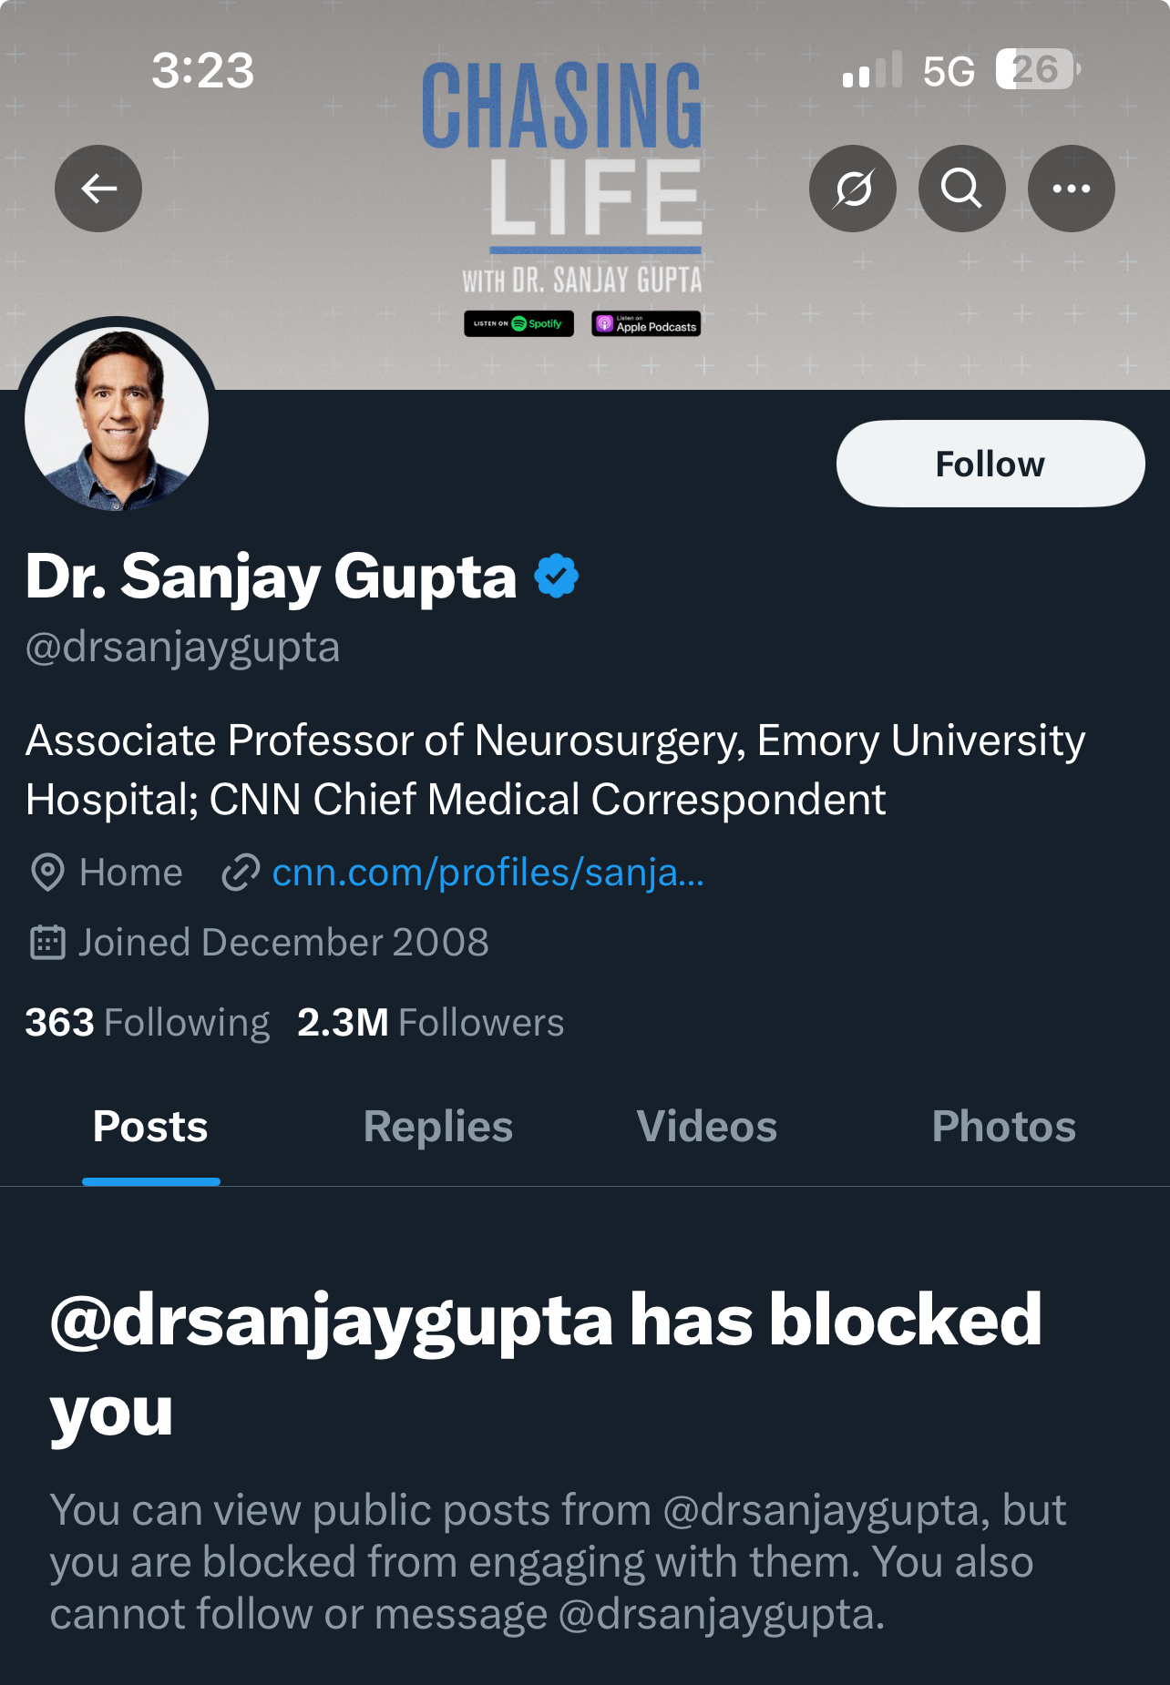The image size is (1170, 1685).
Task: Tap the Apple Podcasts badge
Action: click(x=646, y=323)
